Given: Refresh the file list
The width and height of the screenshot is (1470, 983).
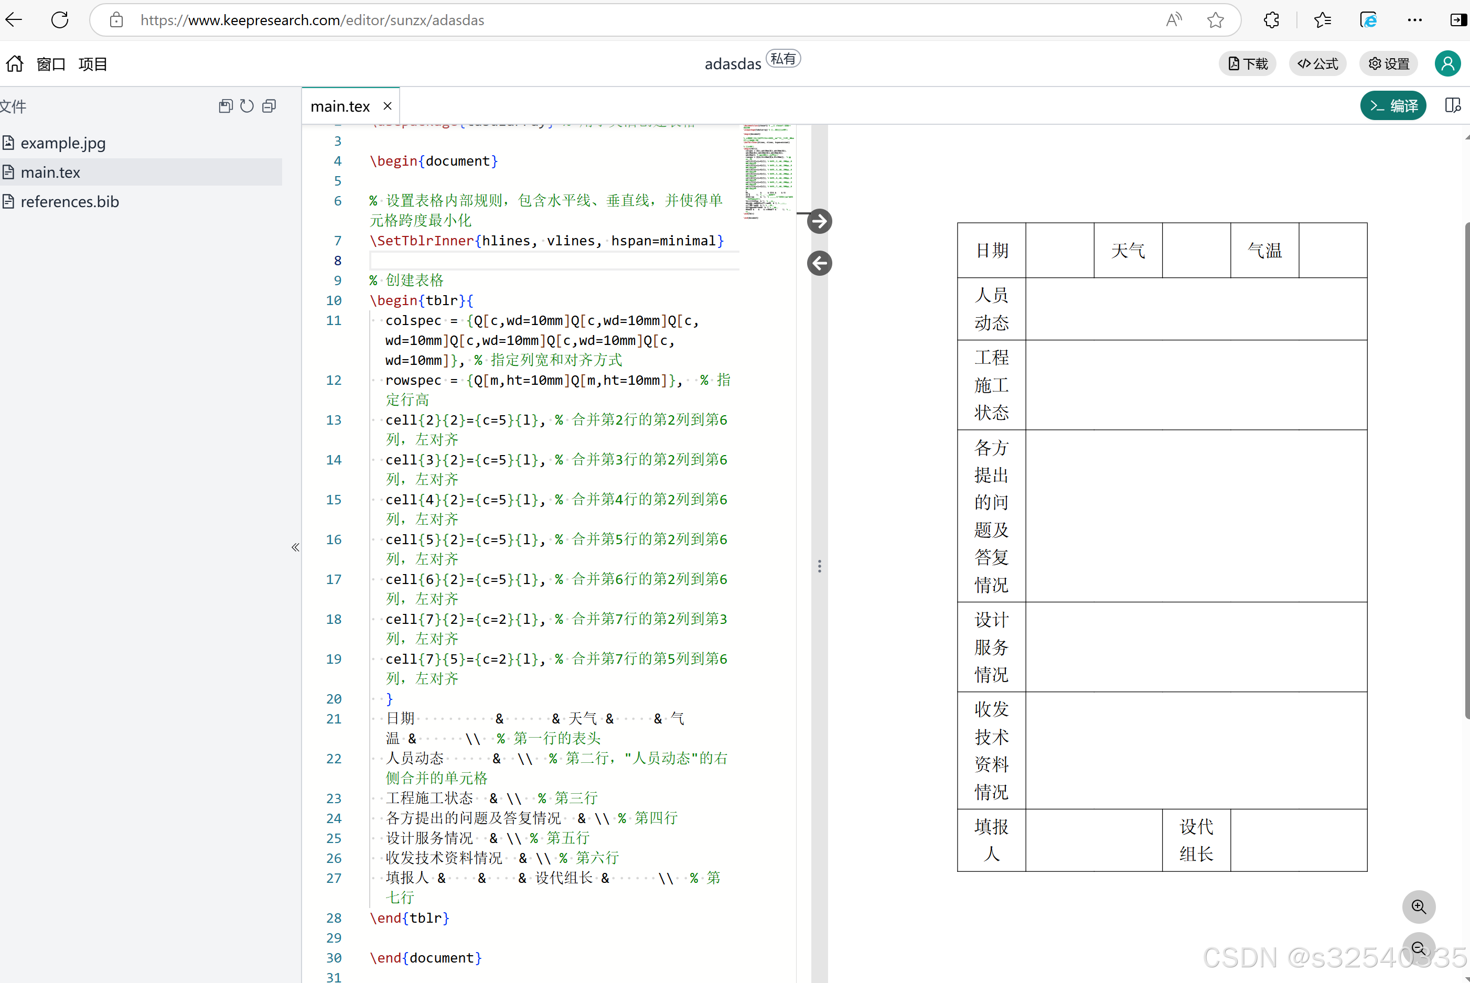Looking at the screenshot, I should click(x=247, y=106).
